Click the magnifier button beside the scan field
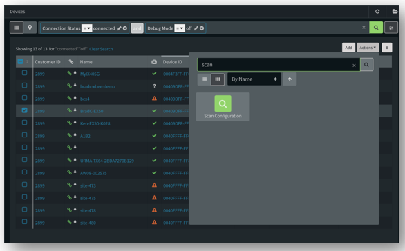405x251 pixels. (366, 65)
